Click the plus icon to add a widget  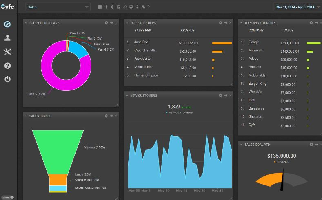[106, 7]
